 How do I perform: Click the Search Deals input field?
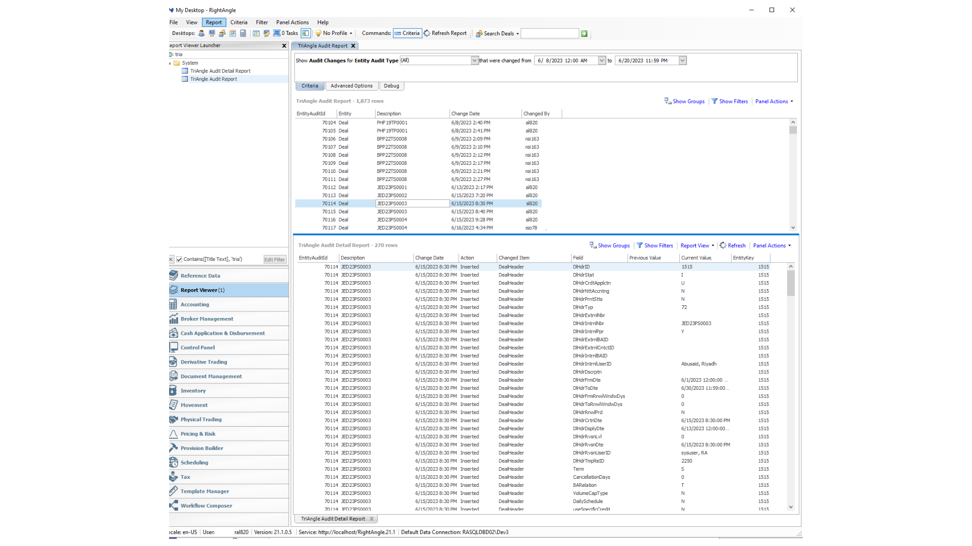[549, 33]
